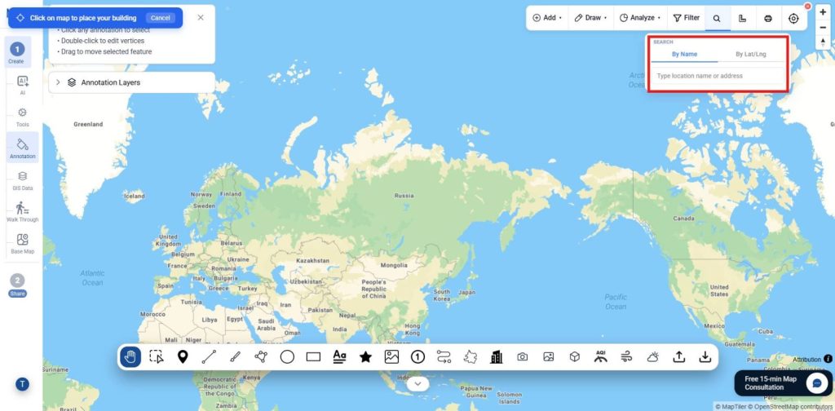Open the Free 15-min Map Consultation chat

[x=783, y=382]
